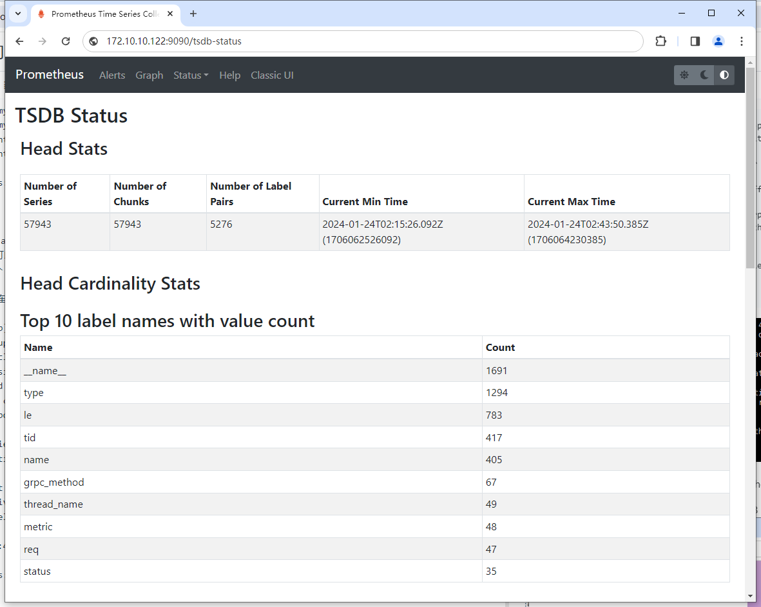This screenshot has height=607, width=761.
Task: Open a new browser tab
Action: coord(193,14)
